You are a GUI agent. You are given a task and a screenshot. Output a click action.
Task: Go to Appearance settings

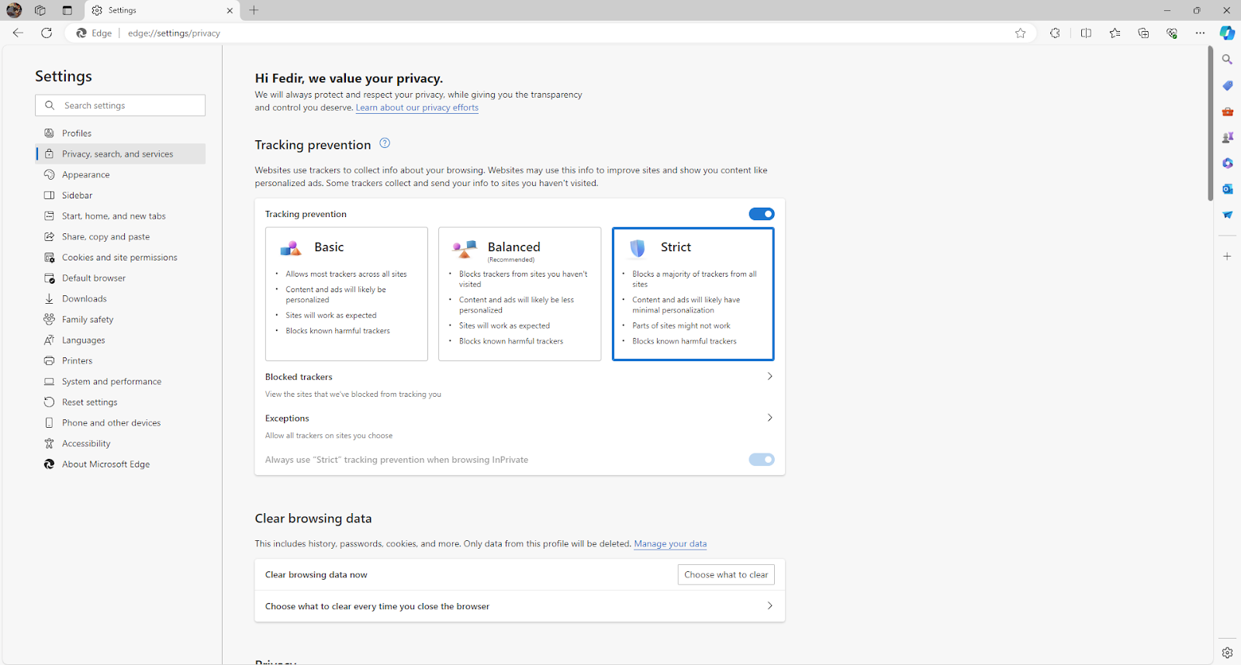tap(120, 174)
